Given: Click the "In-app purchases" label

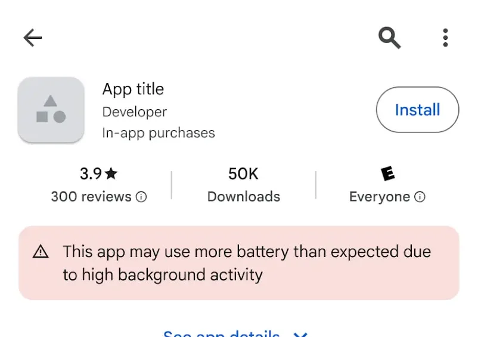Looking at the screenshot, I should [159, 132].
